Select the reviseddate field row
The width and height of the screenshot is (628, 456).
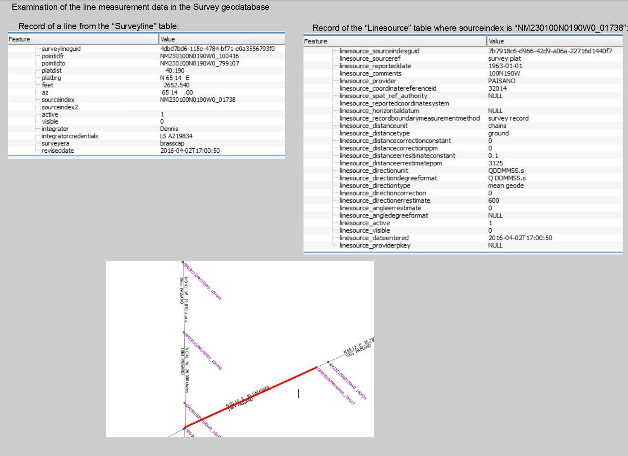pyautogui.click(x=147, y=151)
